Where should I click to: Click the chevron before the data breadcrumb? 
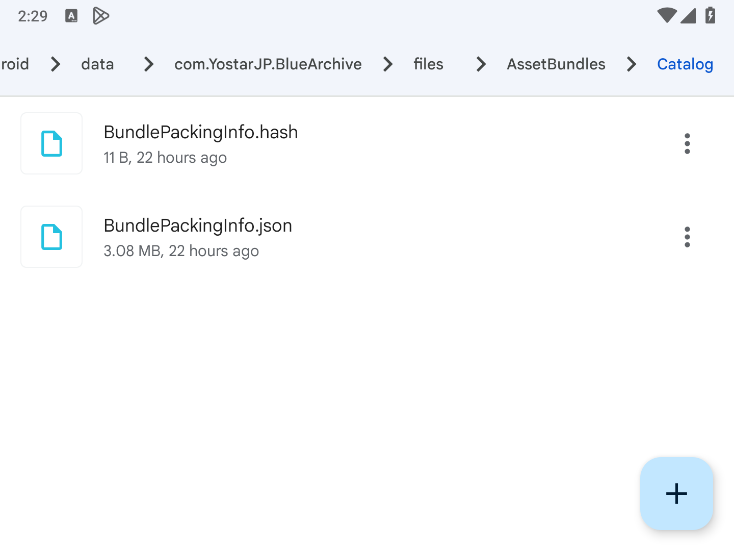(x=55, y=64)
